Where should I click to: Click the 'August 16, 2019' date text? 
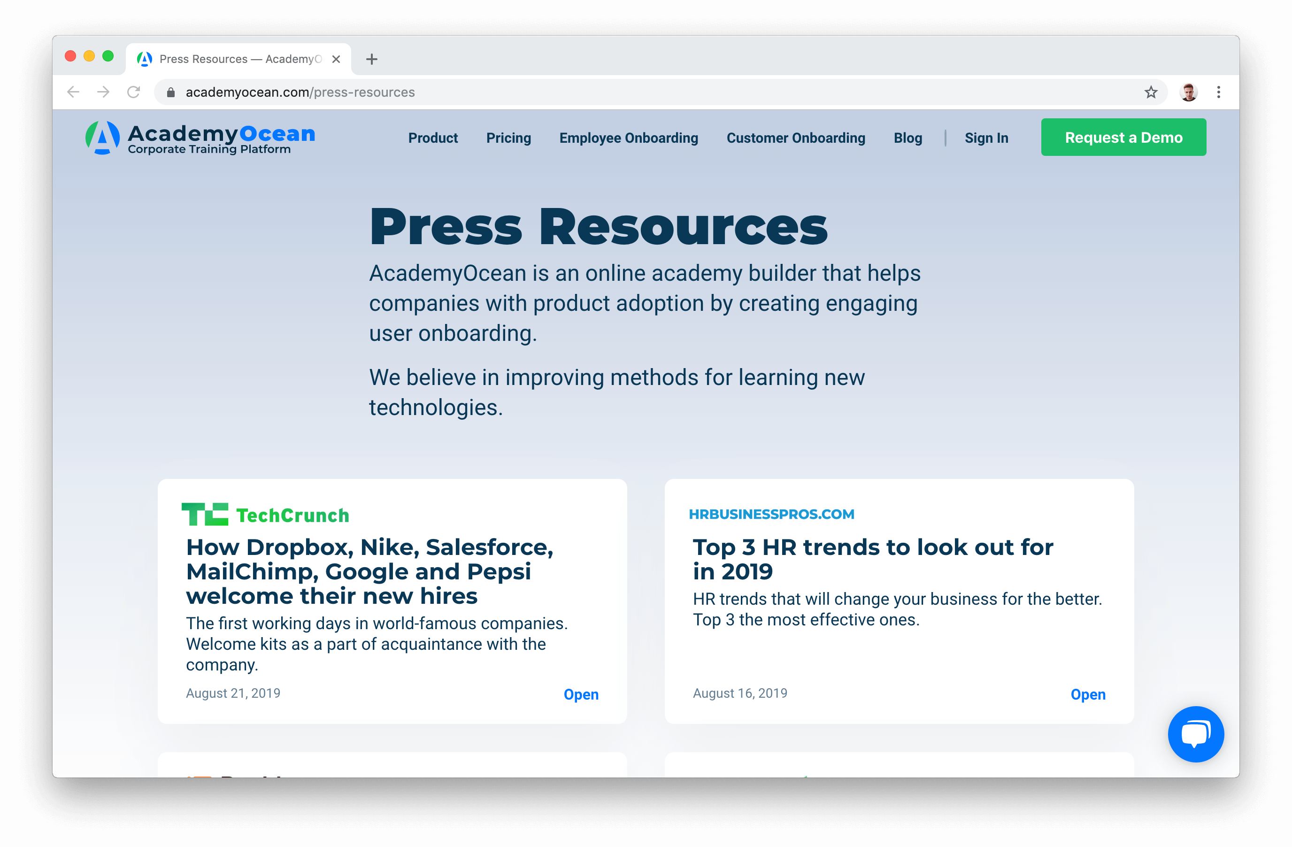(739, 693)
